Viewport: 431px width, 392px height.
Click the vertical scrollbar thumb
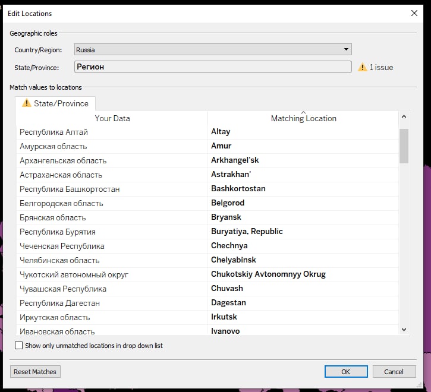404,146
